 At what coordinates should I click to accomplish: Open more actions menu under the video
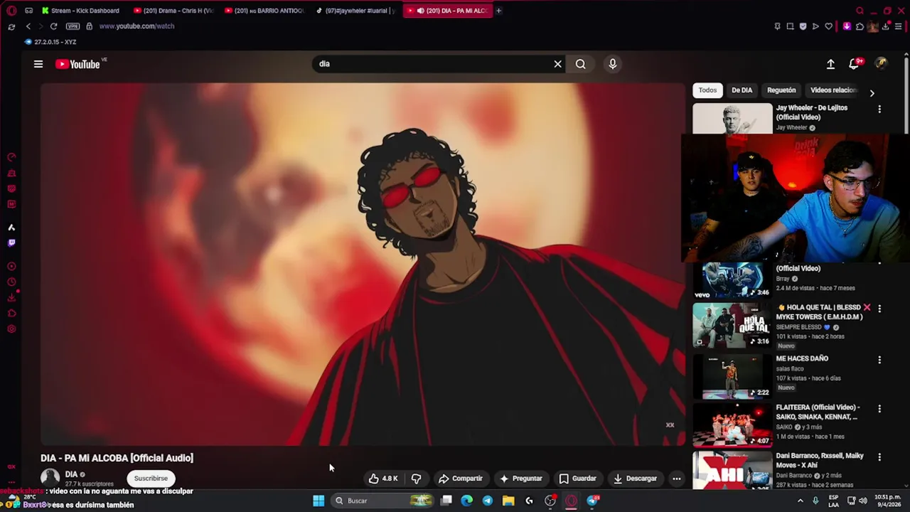tap(677, 479)
